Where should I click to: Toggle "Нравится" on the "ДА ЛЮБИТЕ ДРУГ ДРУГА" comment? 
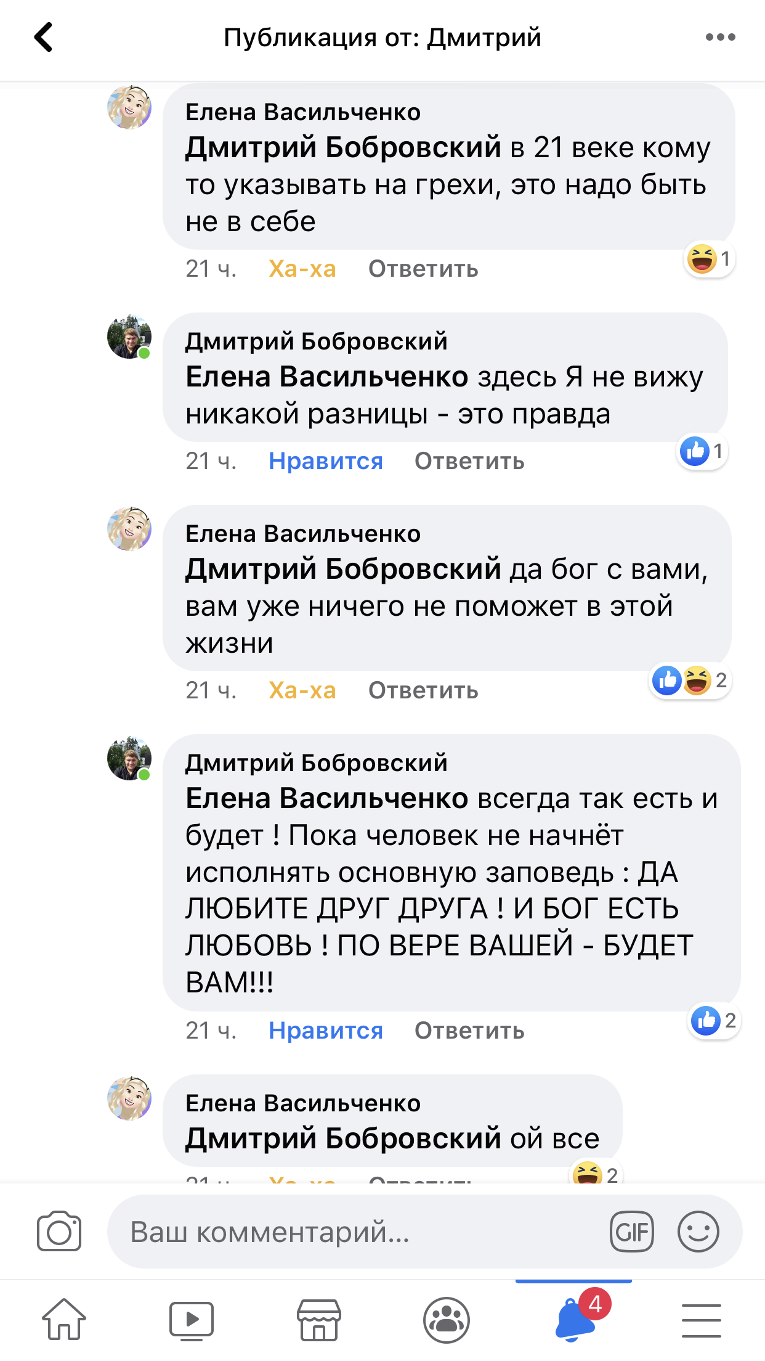(326, 1031)
